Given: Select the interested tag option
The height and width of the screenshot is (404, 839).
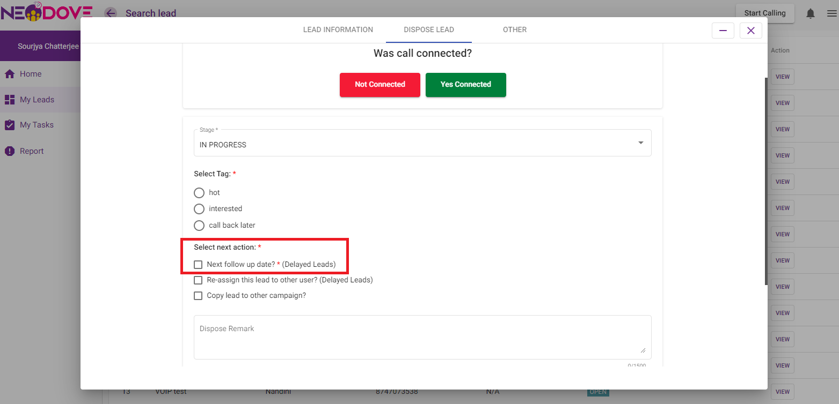Looking at the screenshot, I should pos(199,209).
